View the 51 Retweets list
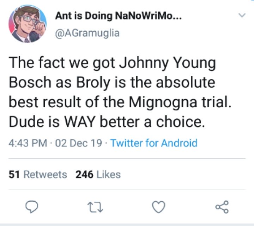 click(38, 175)
